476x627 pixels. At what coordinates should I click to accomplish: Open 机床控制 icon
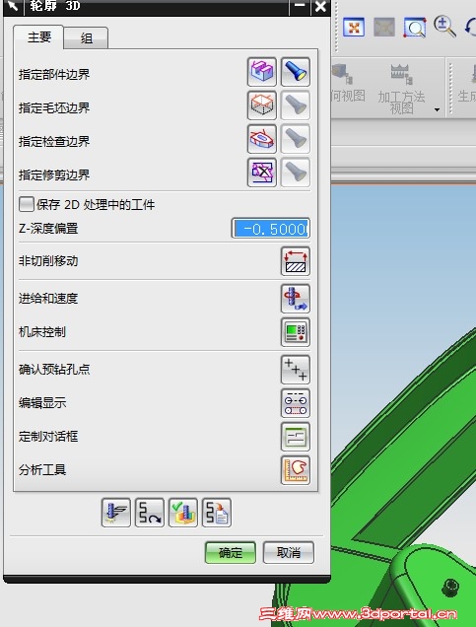tap(296, 332)
